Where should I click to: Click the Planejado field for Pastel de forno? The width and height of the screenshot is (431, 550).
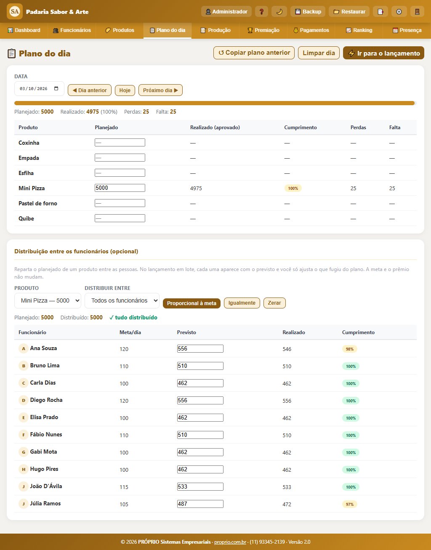(x=120, y=203)
